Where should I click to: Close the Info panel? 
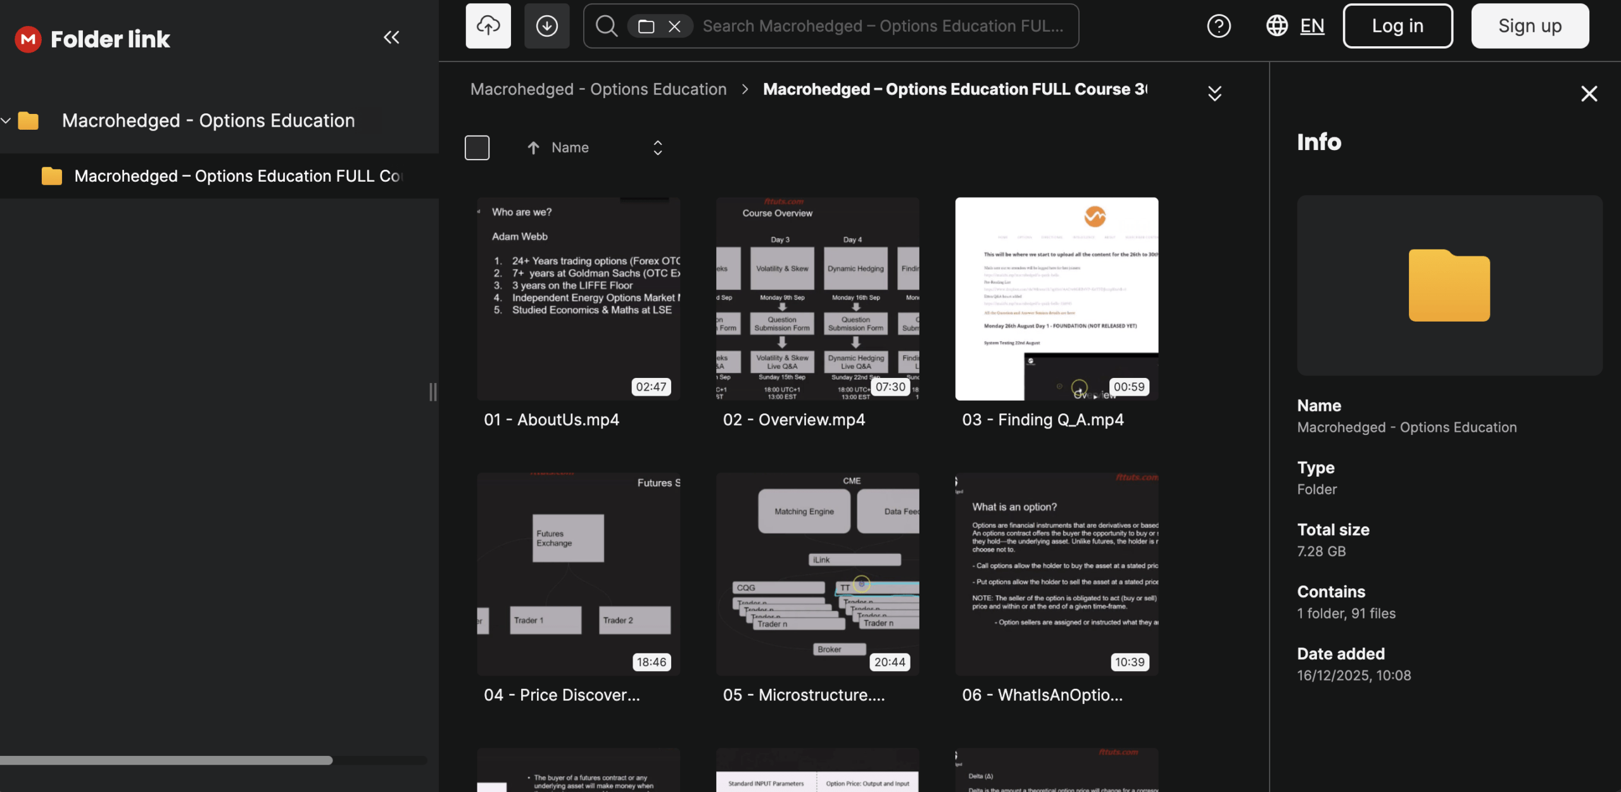coord(1589,94)
